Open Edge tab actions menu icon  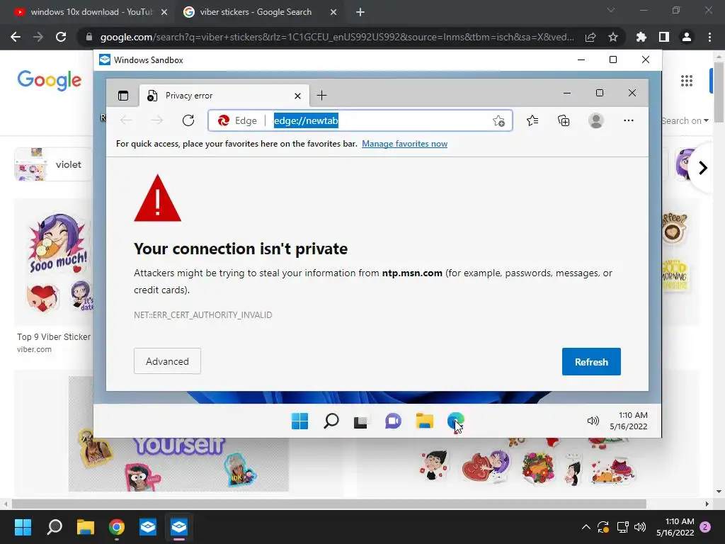tap(123, 96)
